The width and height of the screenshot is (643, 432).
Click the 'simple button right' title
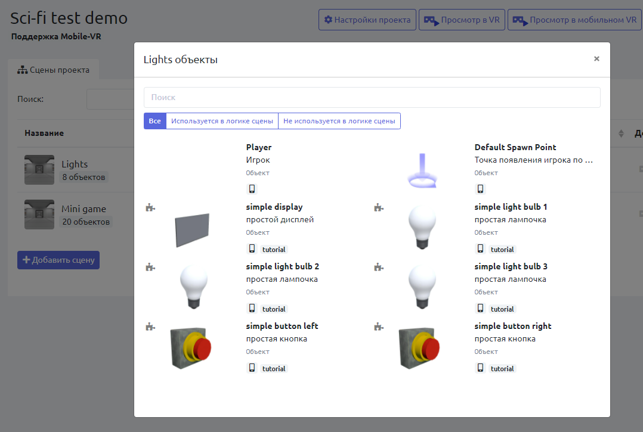[512, 327]
